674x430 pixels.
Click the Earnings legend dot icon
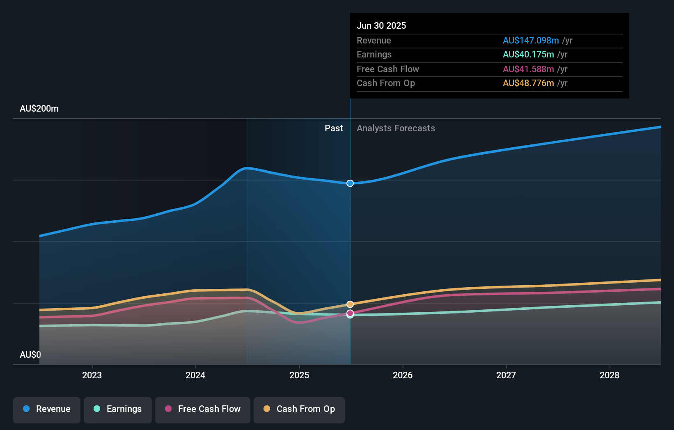pyautogui.click(x=96, y=409)
